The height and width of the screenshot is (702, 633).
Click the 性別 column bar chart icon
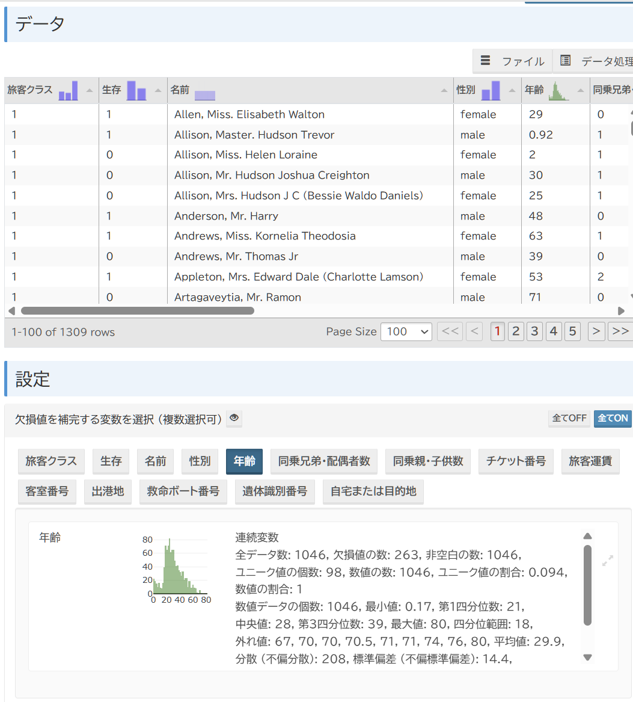(x=491, y=91)
